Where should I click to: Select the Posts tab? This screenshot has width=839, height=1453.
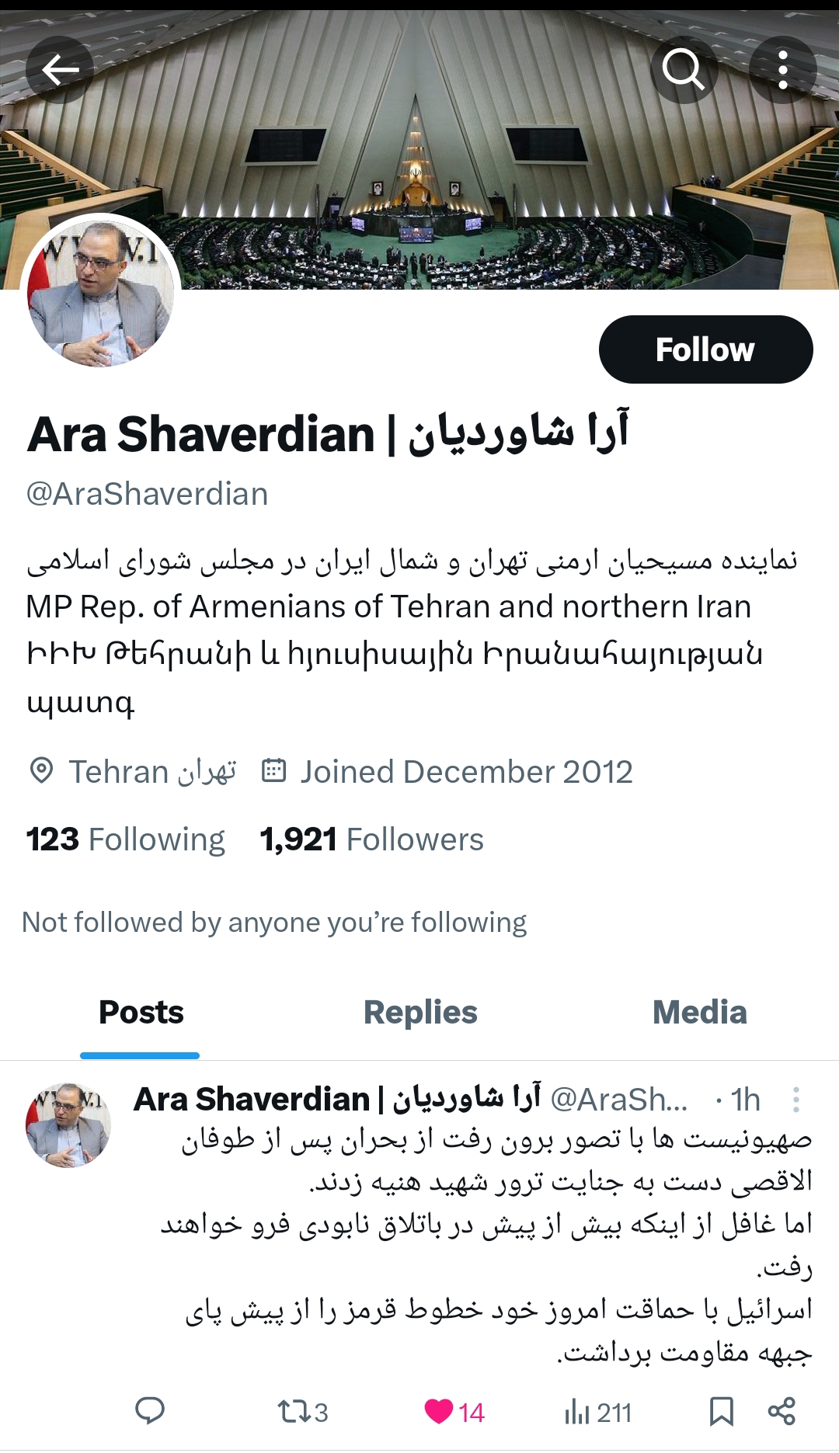point(141,1013)
